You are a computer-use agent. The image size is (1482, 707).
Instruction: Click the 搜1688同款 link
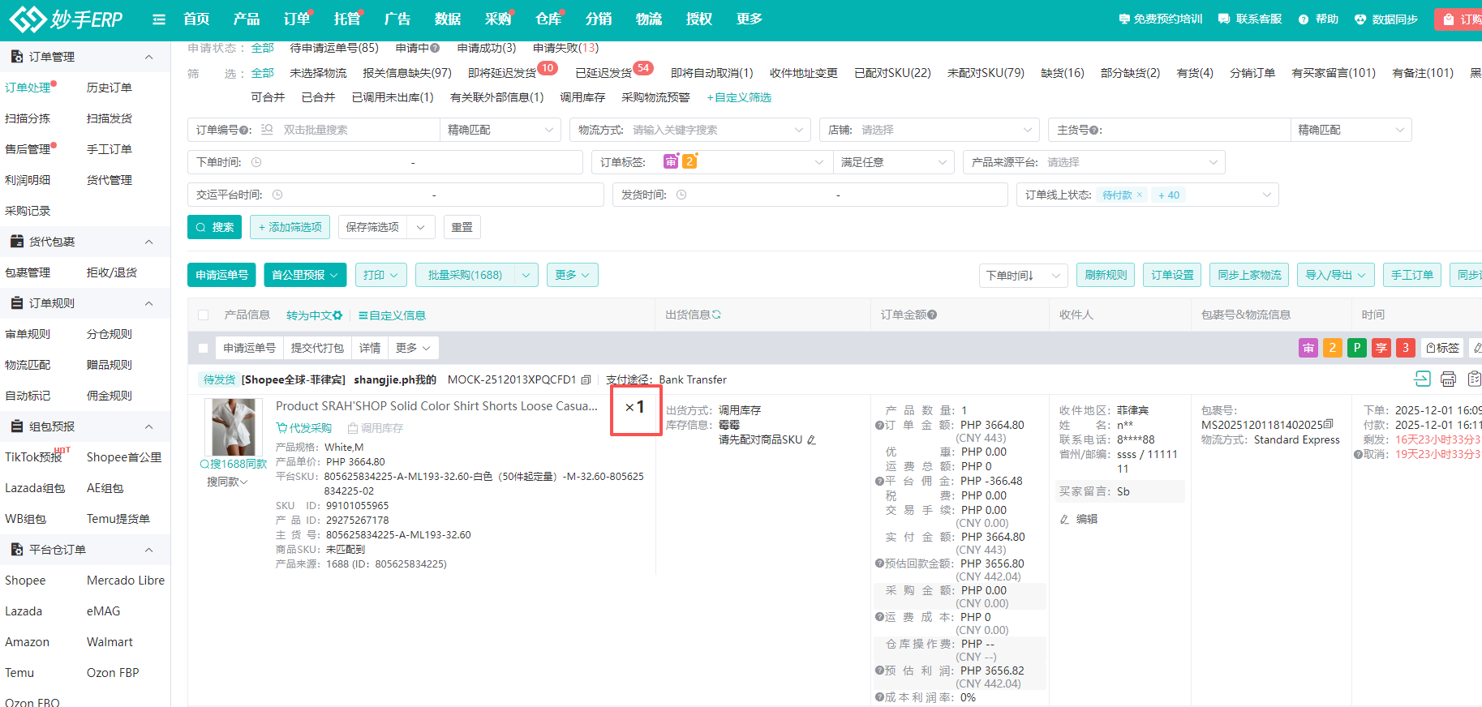coord(234,464)
